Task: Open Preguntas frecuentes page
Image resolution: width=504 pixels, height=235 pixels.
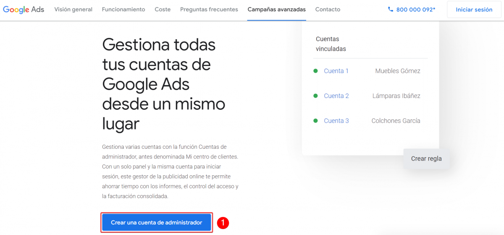Action: 209,9
